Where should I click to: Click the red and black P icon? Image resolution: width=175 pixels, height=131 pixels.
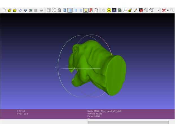141,10
